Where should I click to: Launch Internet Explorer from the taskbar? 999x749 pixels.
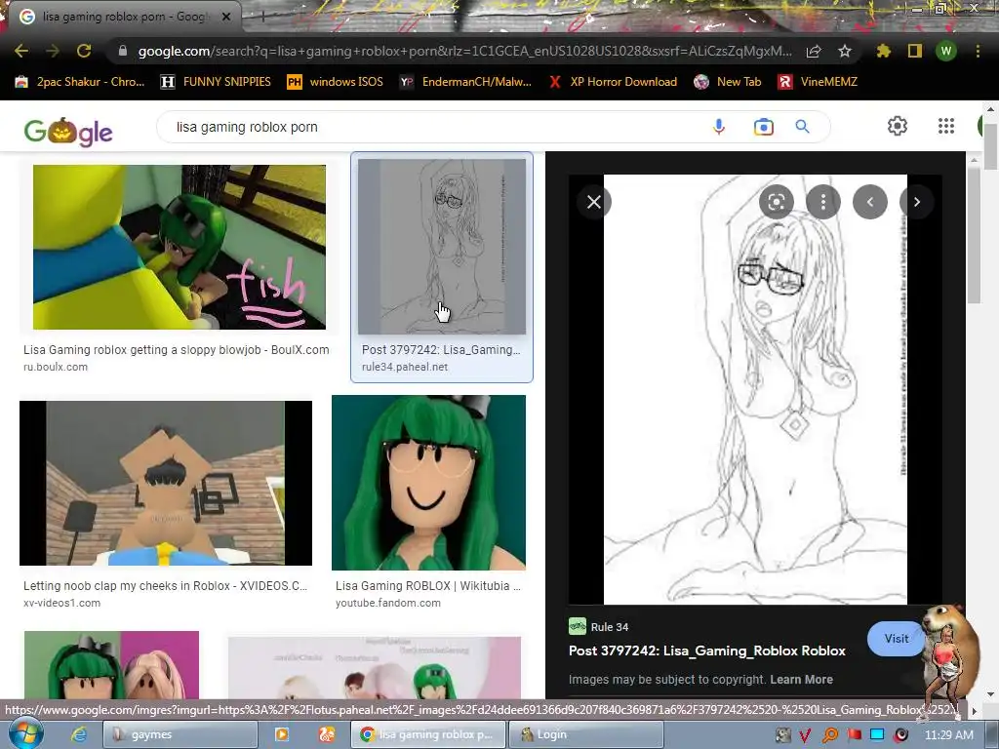78,734
